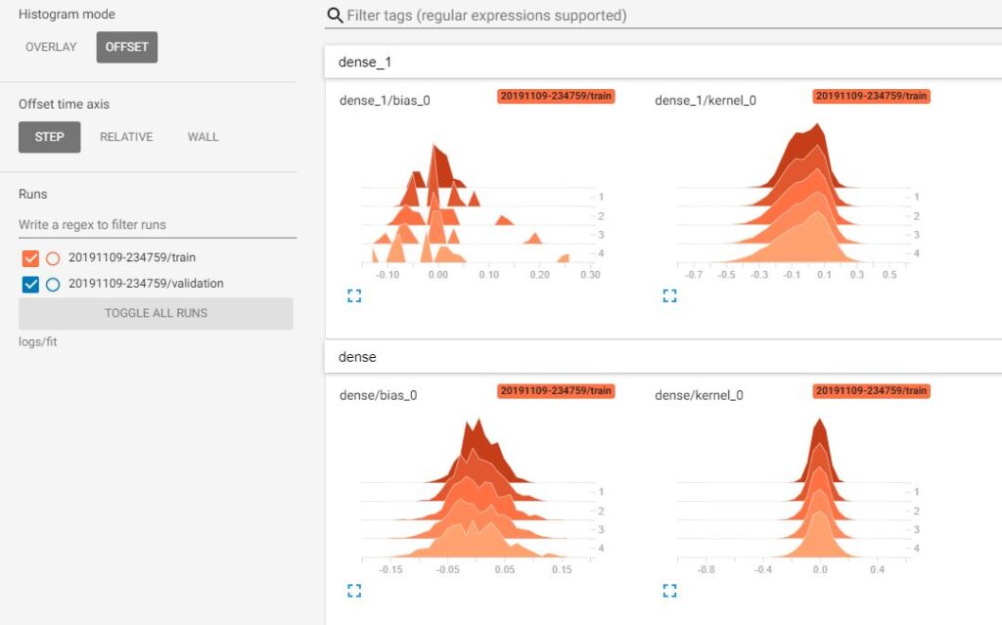This screenshot has width=1002, height=625.
Task: Click the dense_1/bias_0 histogram chart
Action: pyautogui.click(x=479, y=201)
